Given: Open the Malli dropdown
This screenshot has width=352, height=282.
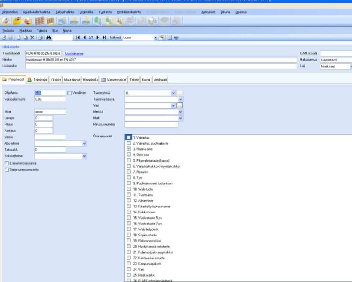Looking at the screenshot, I should (181, 118).
